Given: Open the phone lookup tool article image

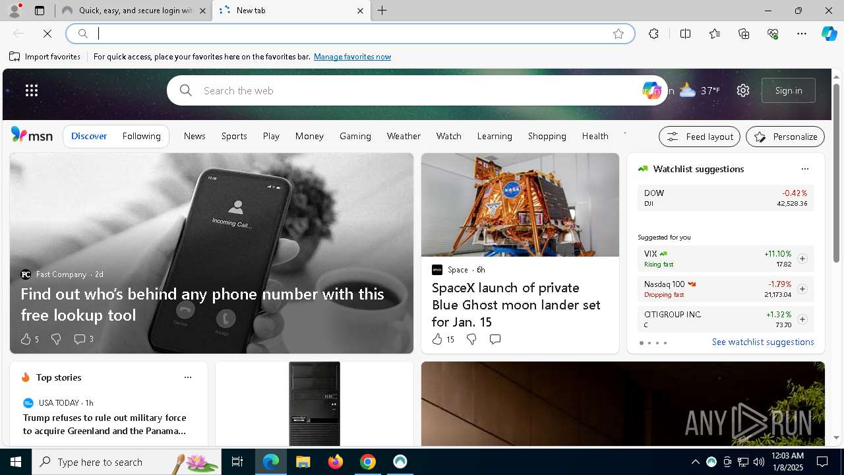Looking at the screenshot, I should [212, 253].
